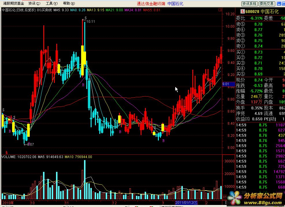Image resolution: width=285 pixels, height=207 pixels.
Task: Click the MA34: 8.81 indicator label
Action: click(133, 10)
